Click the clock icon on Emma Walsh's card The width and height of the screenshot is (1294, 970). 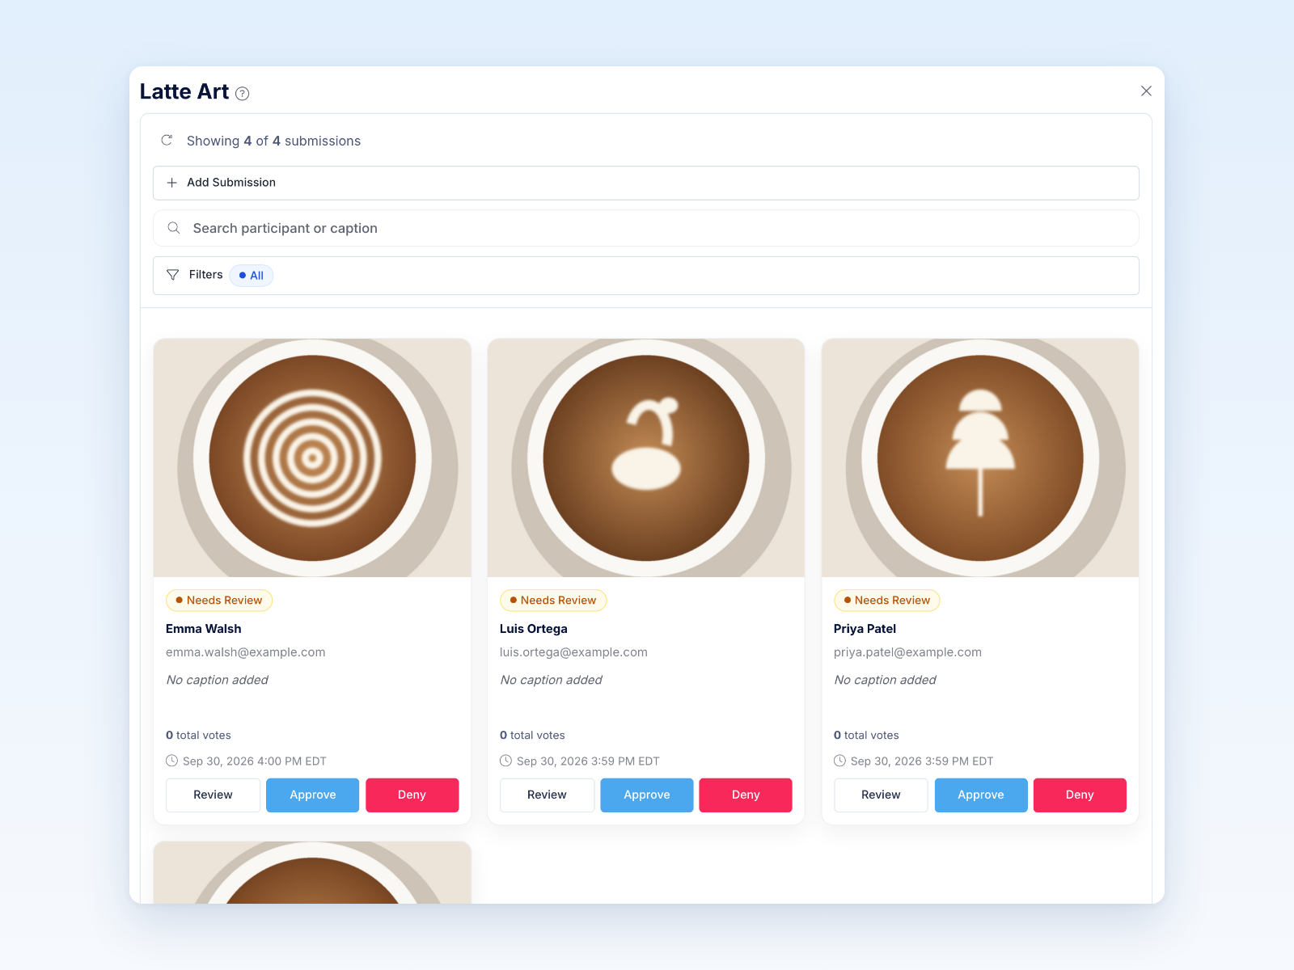(172, 761)
